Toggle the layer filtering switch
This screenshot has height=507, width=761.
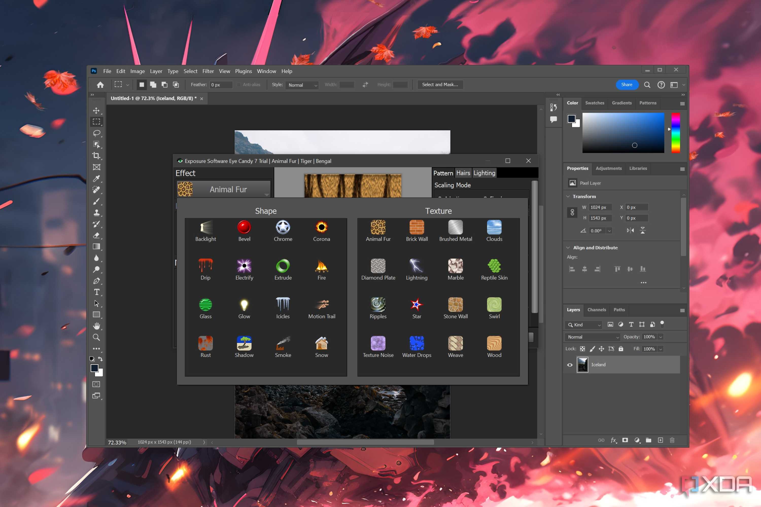[x=662, y=324]
